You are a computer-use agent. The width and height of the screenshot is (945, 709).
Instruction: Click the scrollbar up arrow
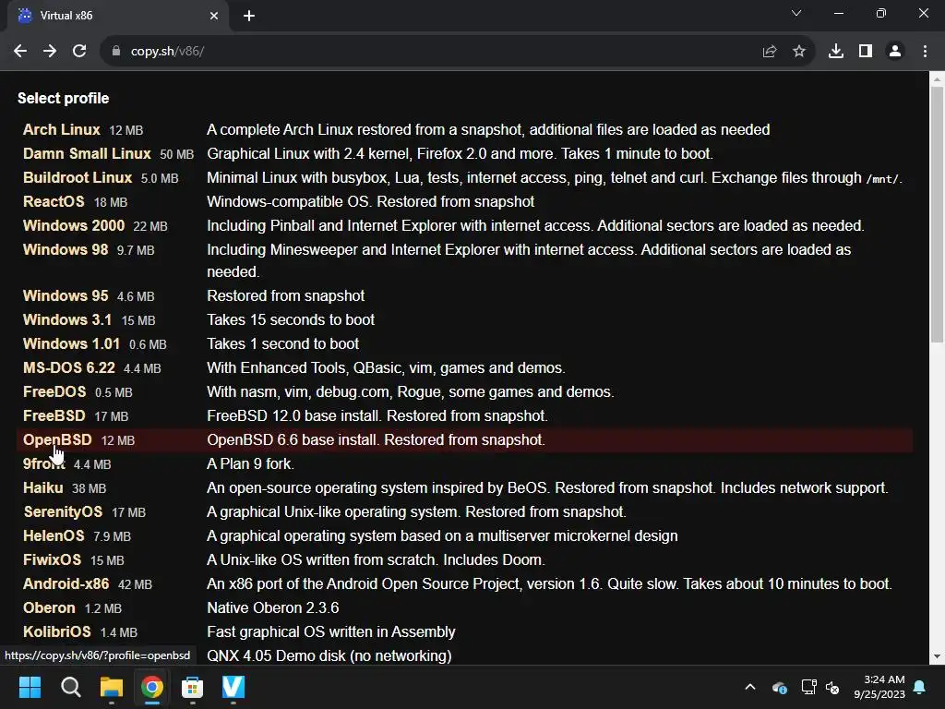(x=937, y=79)
